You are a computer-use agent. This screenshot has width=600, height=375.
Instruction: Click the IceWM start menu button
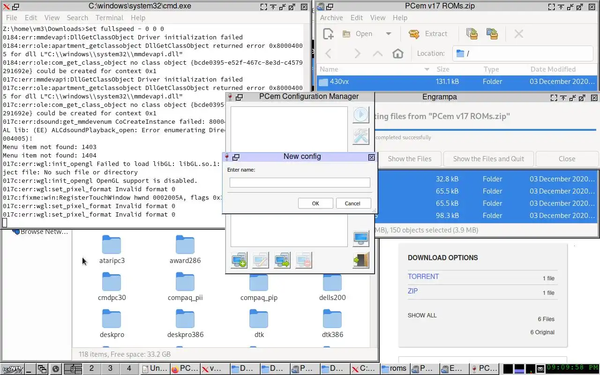tap(12, 369)
